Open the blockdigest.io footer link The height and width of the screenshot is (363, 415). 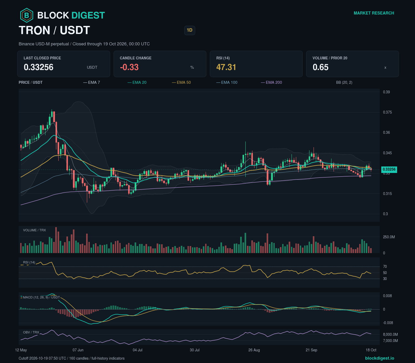379,358
